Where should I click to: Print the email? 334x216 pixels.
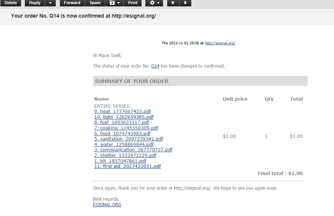coord(133,3)
